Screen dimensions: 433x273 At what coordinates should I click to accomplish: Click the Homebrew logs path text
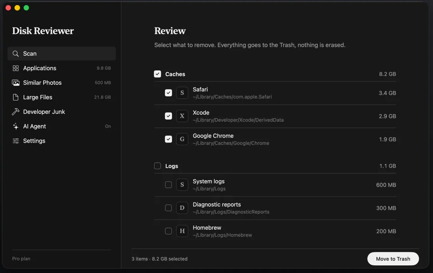tap(222, 235)
